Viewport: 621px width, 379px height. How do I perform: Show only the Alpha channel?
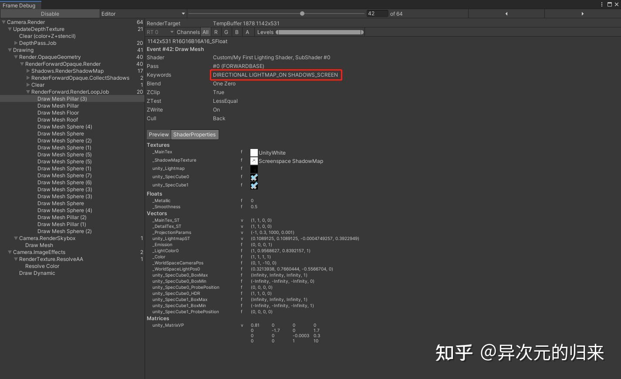[x=247, y=32]
